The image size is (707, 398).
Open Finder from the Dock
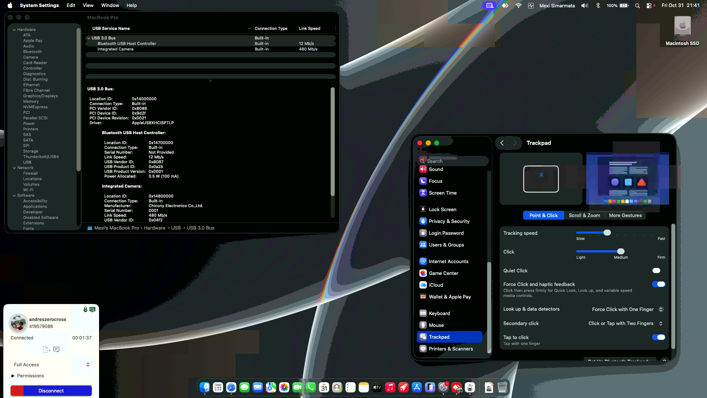click(205, 387)
